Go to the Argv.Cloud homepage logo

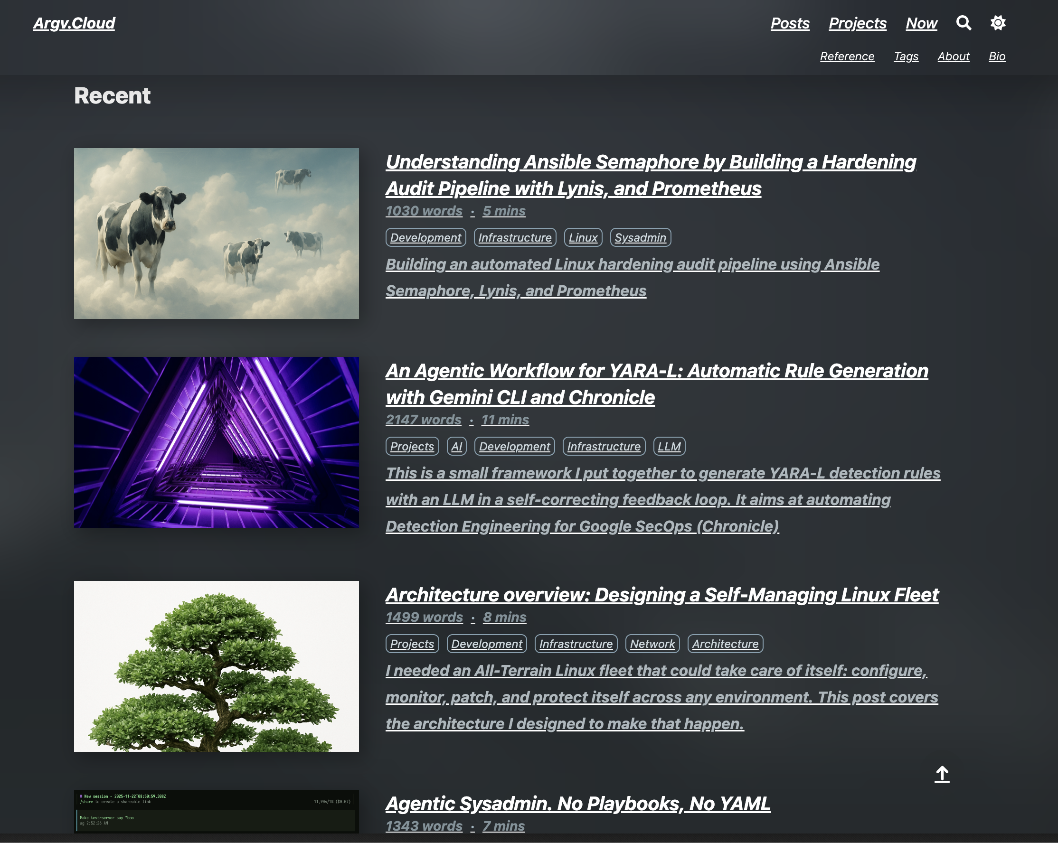[x=74, y=23]
